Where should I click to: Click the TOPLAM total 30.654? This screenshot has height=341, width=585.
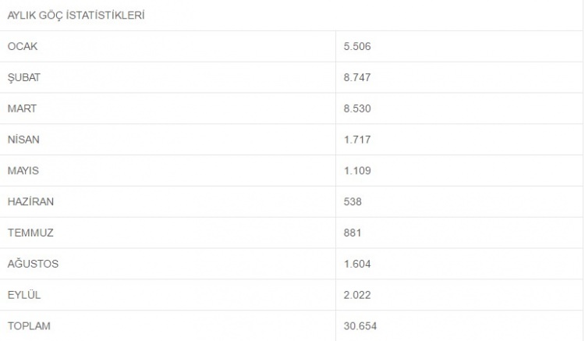click(360, 326)
